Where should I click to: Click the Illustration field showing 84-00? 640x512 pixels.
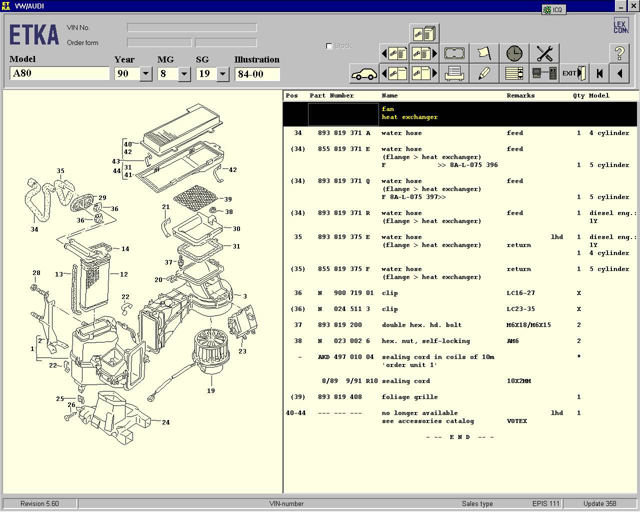(257, 74)
